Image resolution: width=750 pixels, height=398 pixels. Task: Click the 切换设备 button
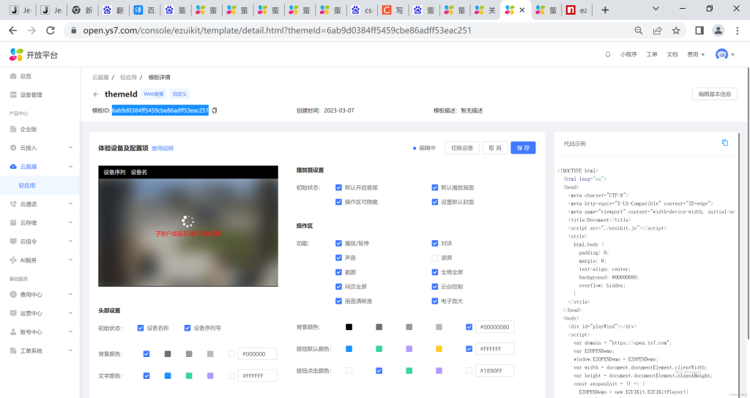(462, 148)
